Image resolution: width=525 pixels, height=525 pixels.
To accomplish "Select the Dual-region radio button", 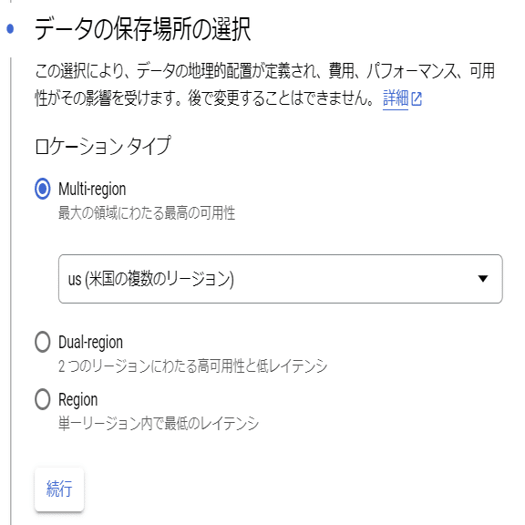I will pos(43,342).
